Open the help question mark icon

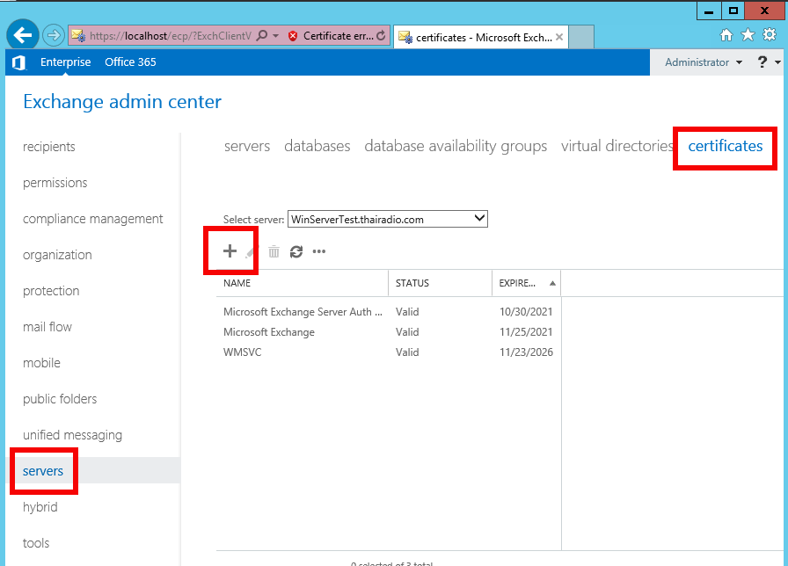(x=762, y=62)
